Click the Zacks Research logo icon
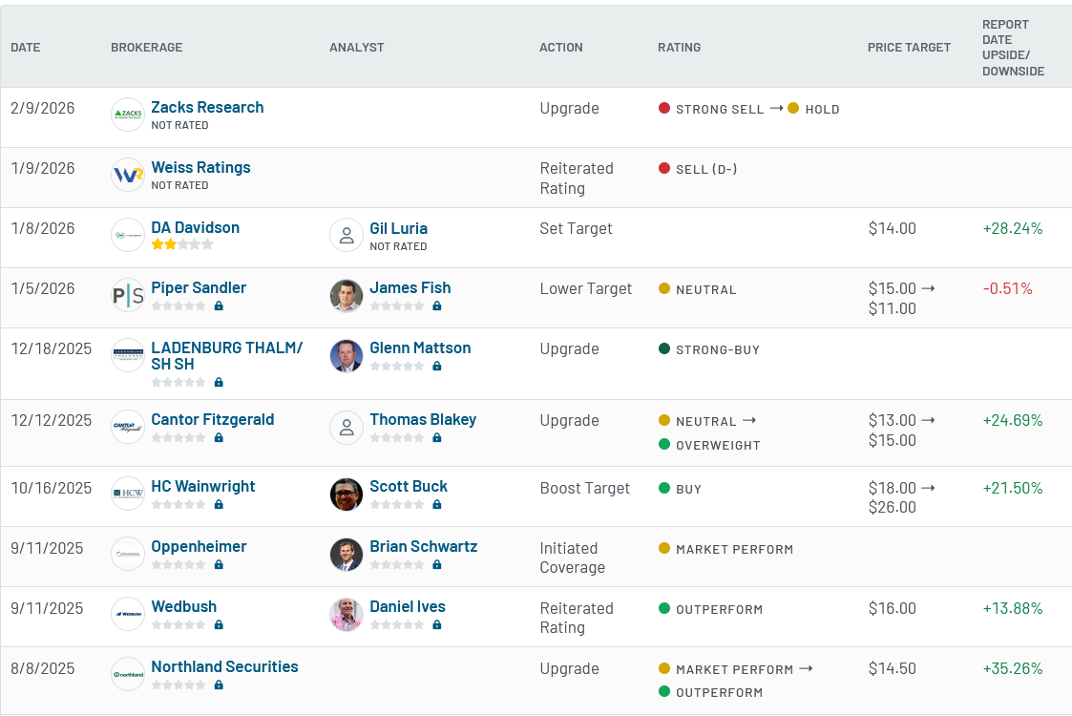The width and height of the screenshot is (1072, 716). 128,115
